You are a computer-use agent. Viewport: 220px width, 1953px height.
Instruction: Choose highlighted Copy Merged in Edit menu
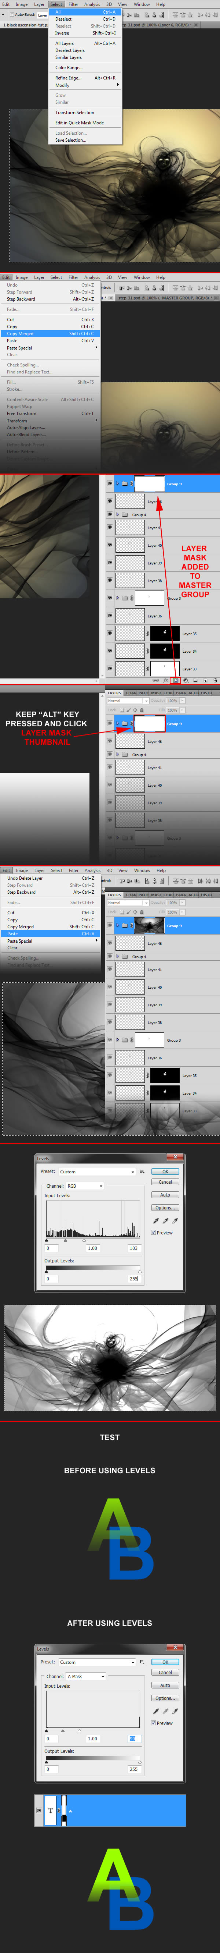point(50,334)
